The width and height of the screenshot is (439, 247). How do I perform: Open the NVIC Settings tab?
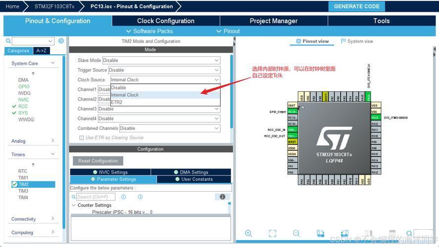tap(110, 172)
